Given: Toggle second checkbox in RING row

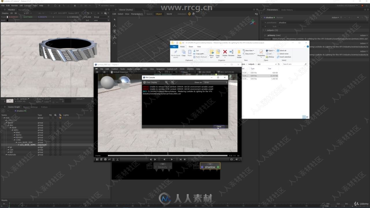Looking at the screenshot, I should tap(55, 133).
